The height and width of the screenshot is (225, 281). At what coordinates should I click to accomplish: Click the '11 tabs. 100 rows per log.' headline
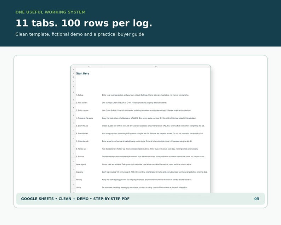click(x=84, y=23)
